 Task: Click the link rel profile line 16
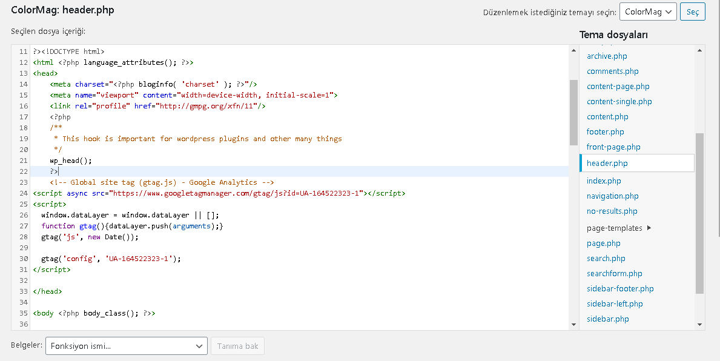coord(157,106)
